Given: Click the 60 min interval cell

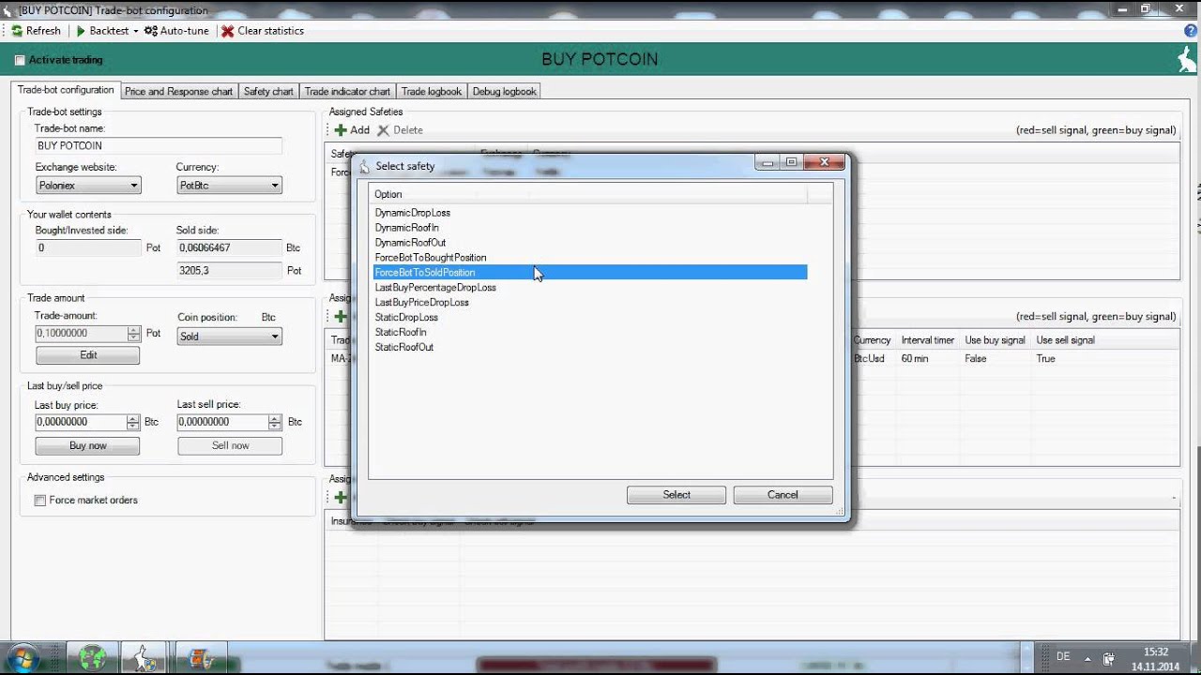Looking at the screenshot, I should point(914,359).
